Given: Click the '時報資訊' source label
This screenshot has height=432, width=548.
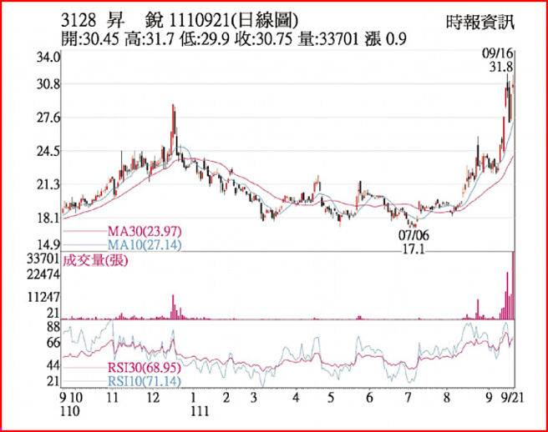Looking at the screenshot, I should 480,23.
